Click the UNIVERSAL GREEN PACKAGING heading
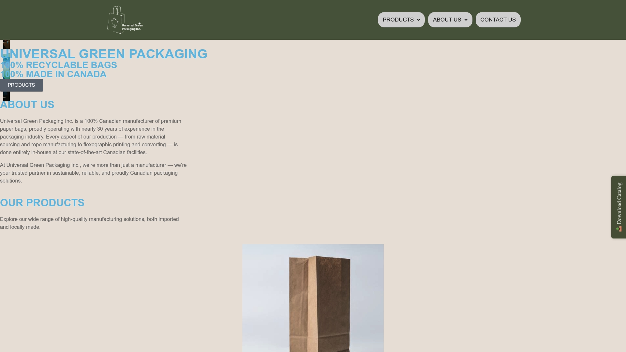 (x=104, y=54)
